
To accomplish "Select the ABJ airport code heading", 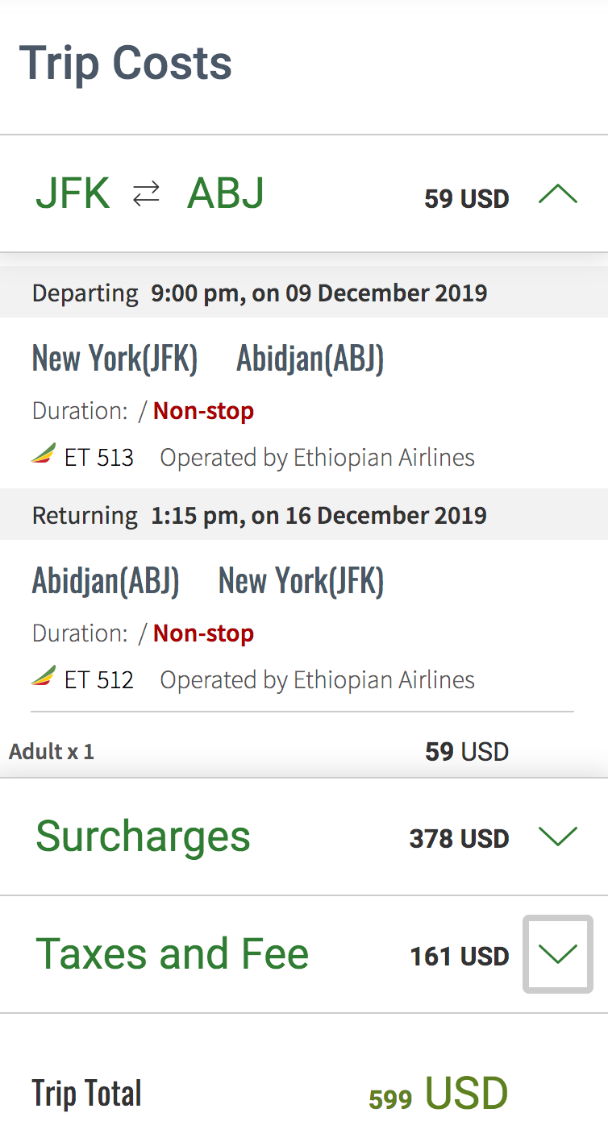I will (226, 194).
